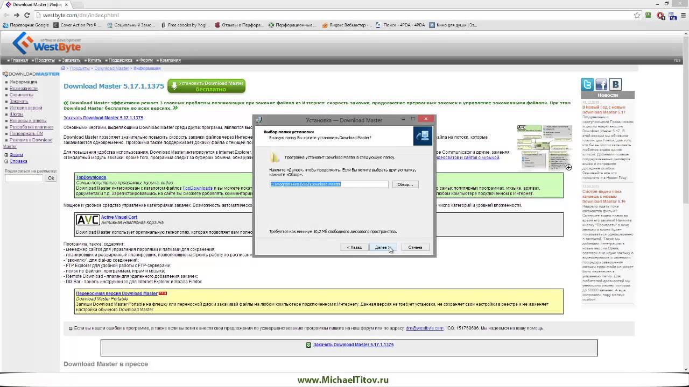Open the Переводчик Google bookmark
Viewport: 689px width, 387px height.
tap(26, 25)
